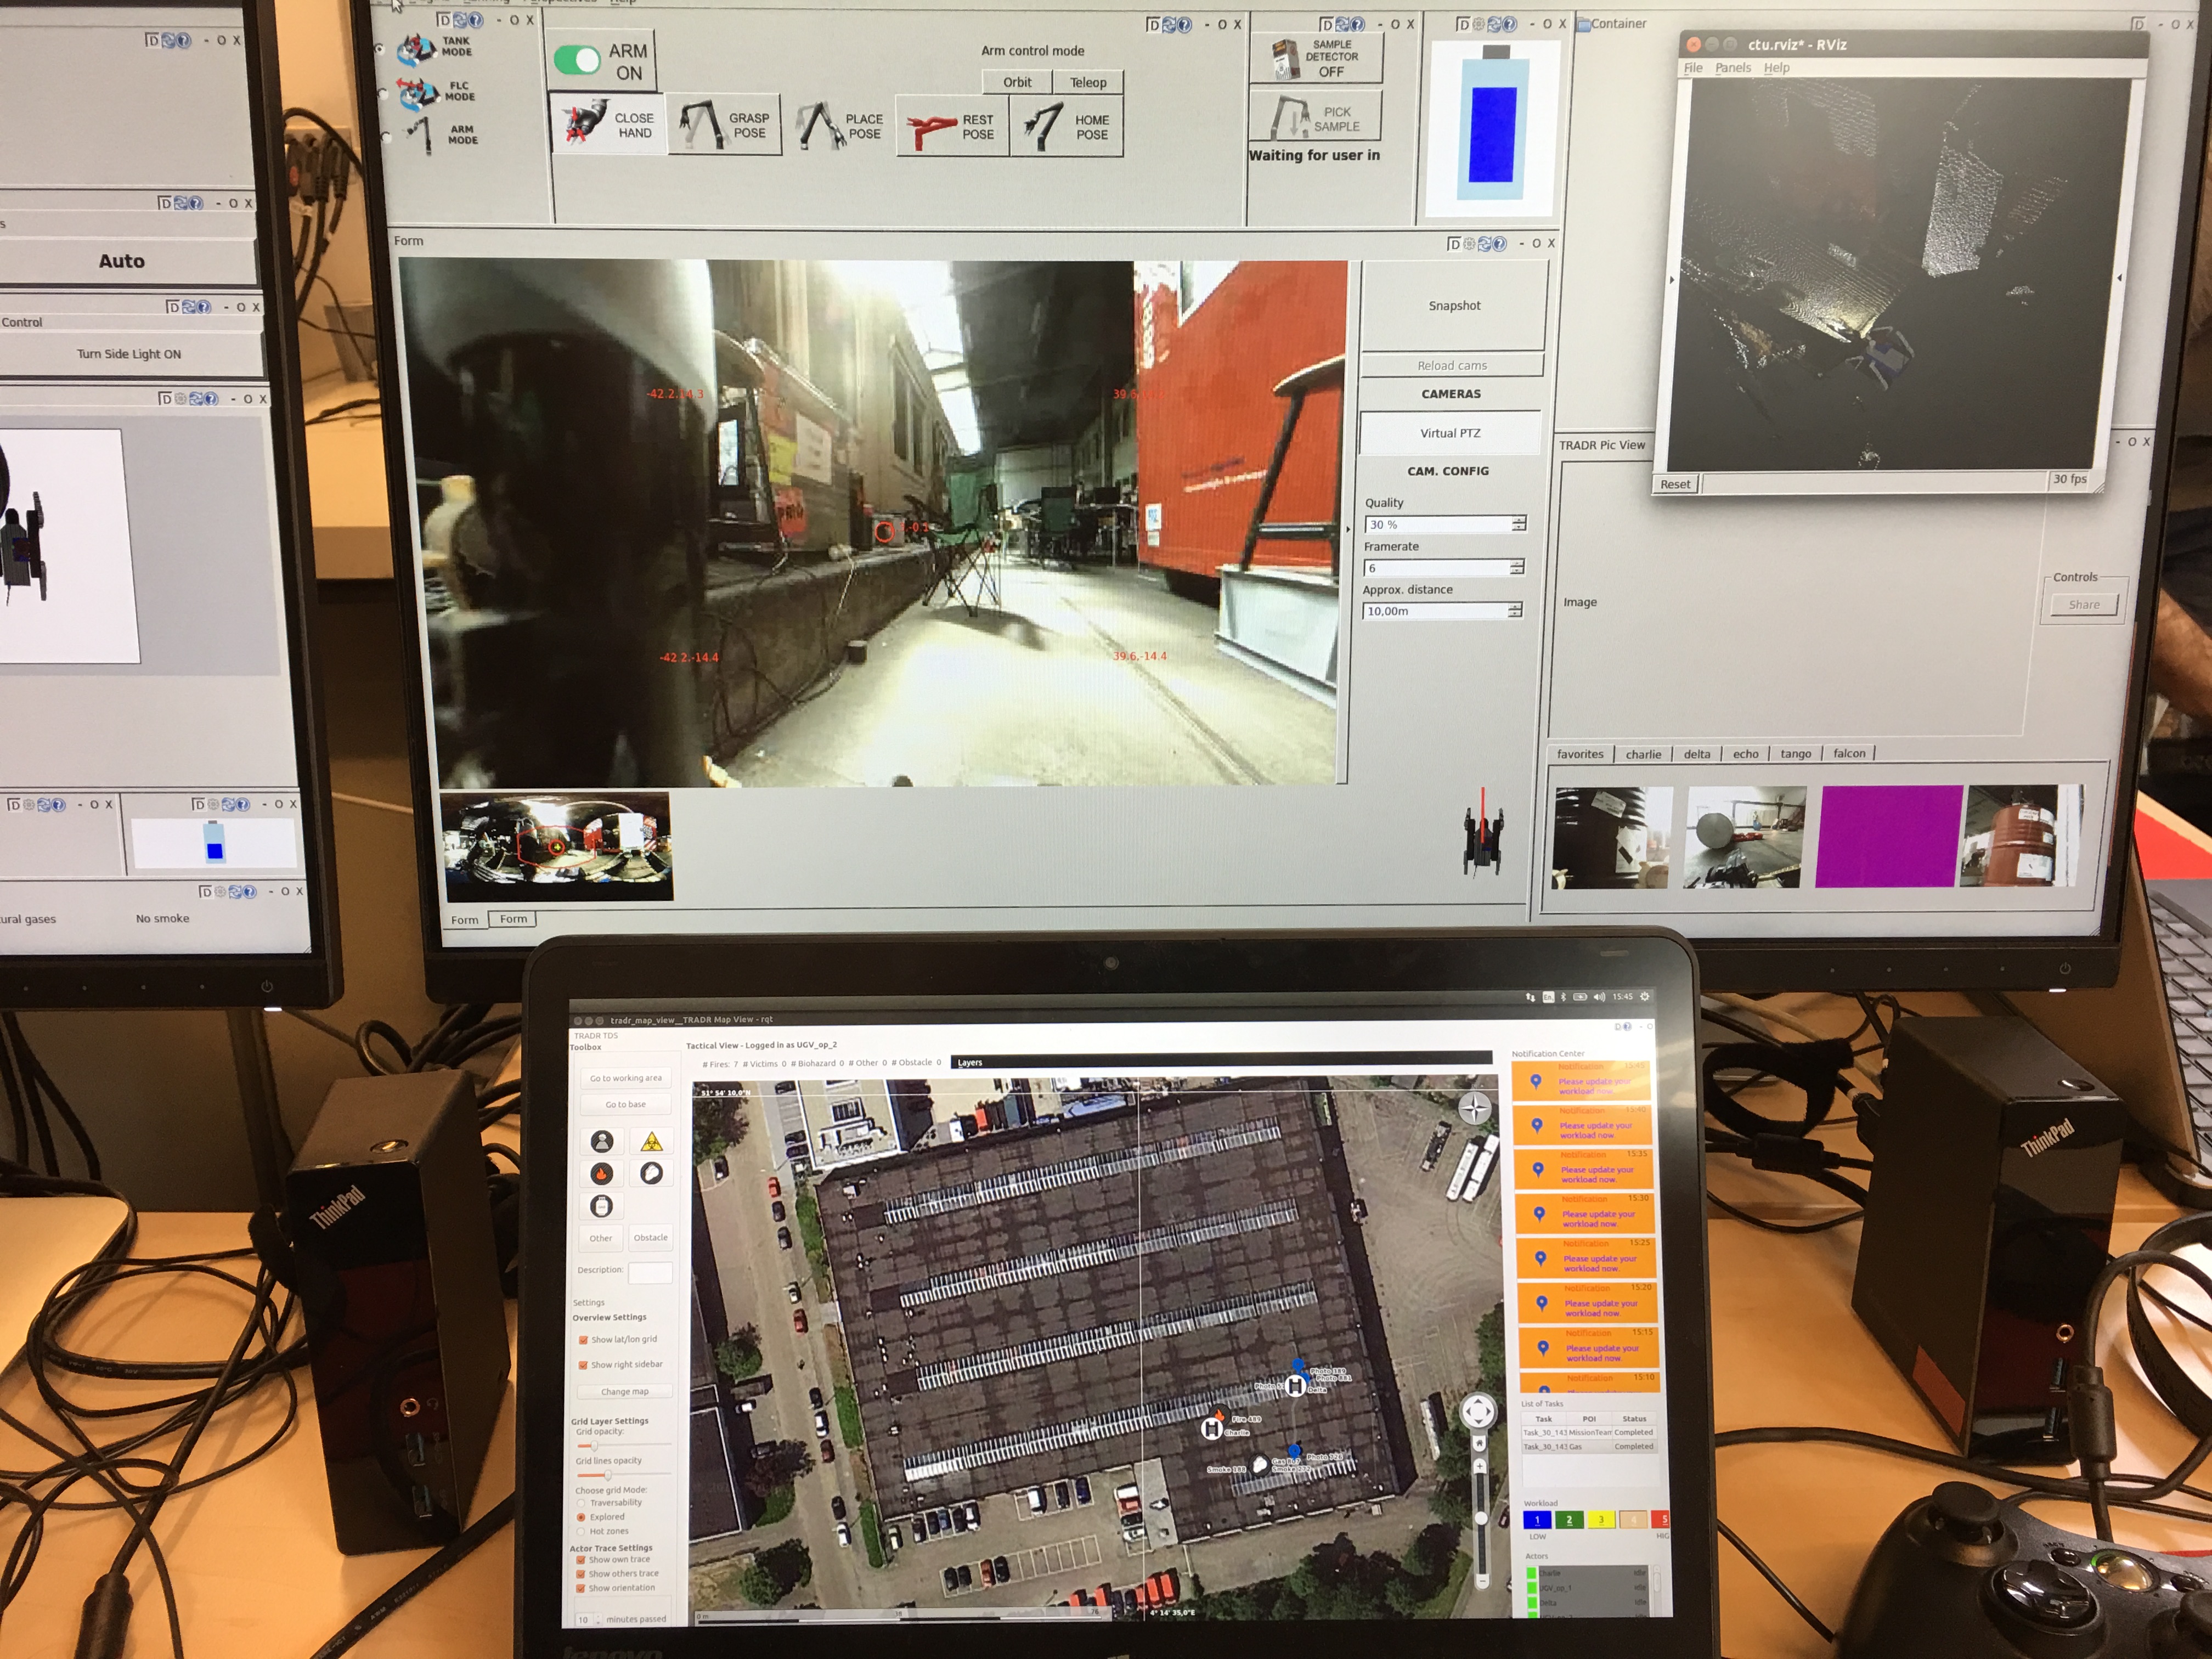Screen dimensions: 2212x1659
Task: Select the biohazard marker tool
Action: (x=651, y=1141)
